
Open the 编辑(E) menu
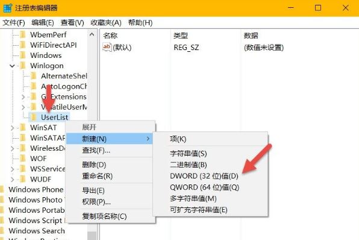point(43,23)
